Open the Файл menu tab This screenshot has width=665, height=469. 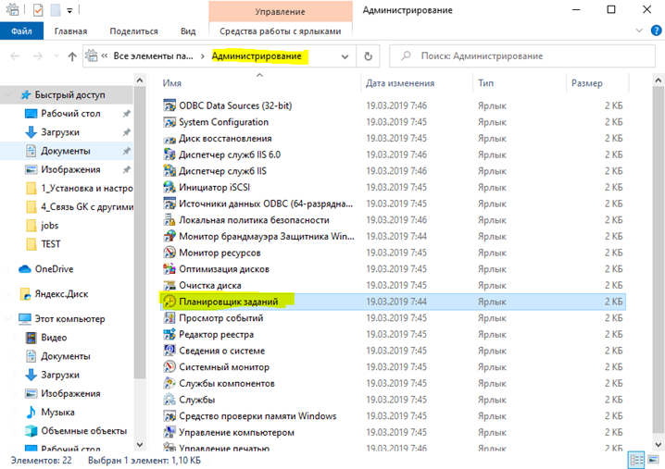[21, 31]
